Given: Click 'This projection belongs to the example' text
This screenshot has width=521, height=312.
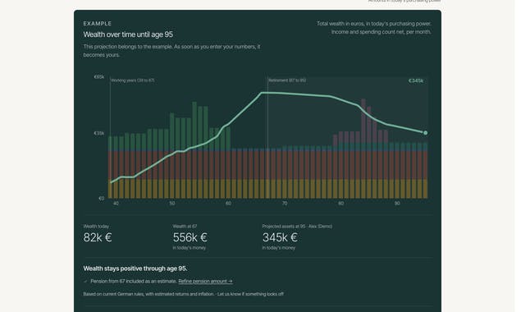Looking at the screenshot, I should click(171, 51).
